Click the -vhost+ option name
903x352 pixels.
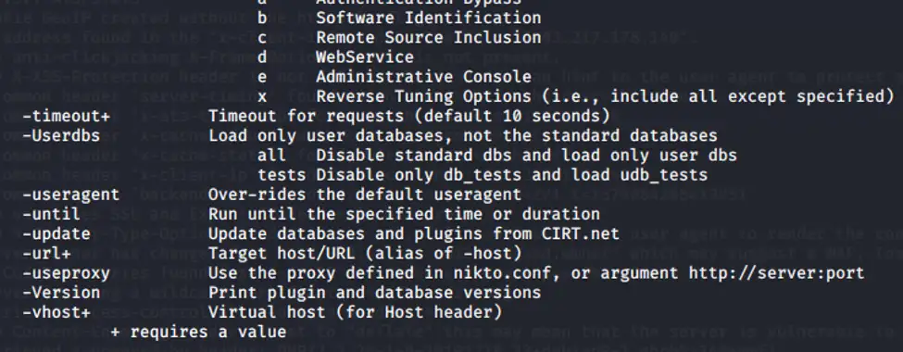56,311
